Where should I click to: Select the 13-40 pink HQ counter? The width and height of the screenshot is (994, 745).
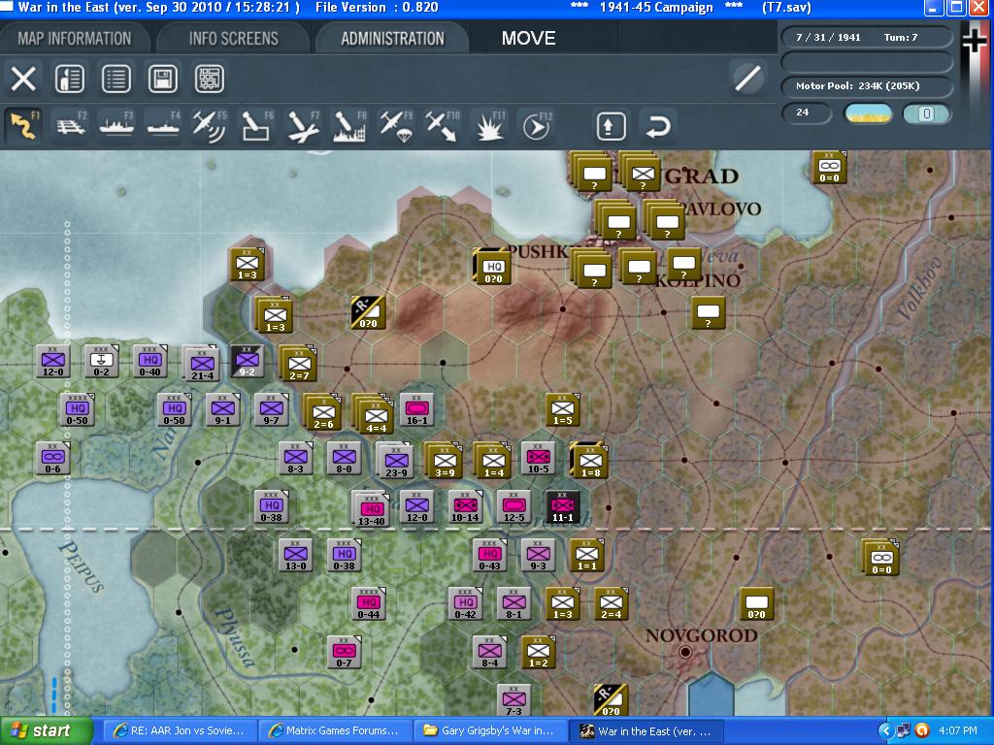tap(371, 508)
